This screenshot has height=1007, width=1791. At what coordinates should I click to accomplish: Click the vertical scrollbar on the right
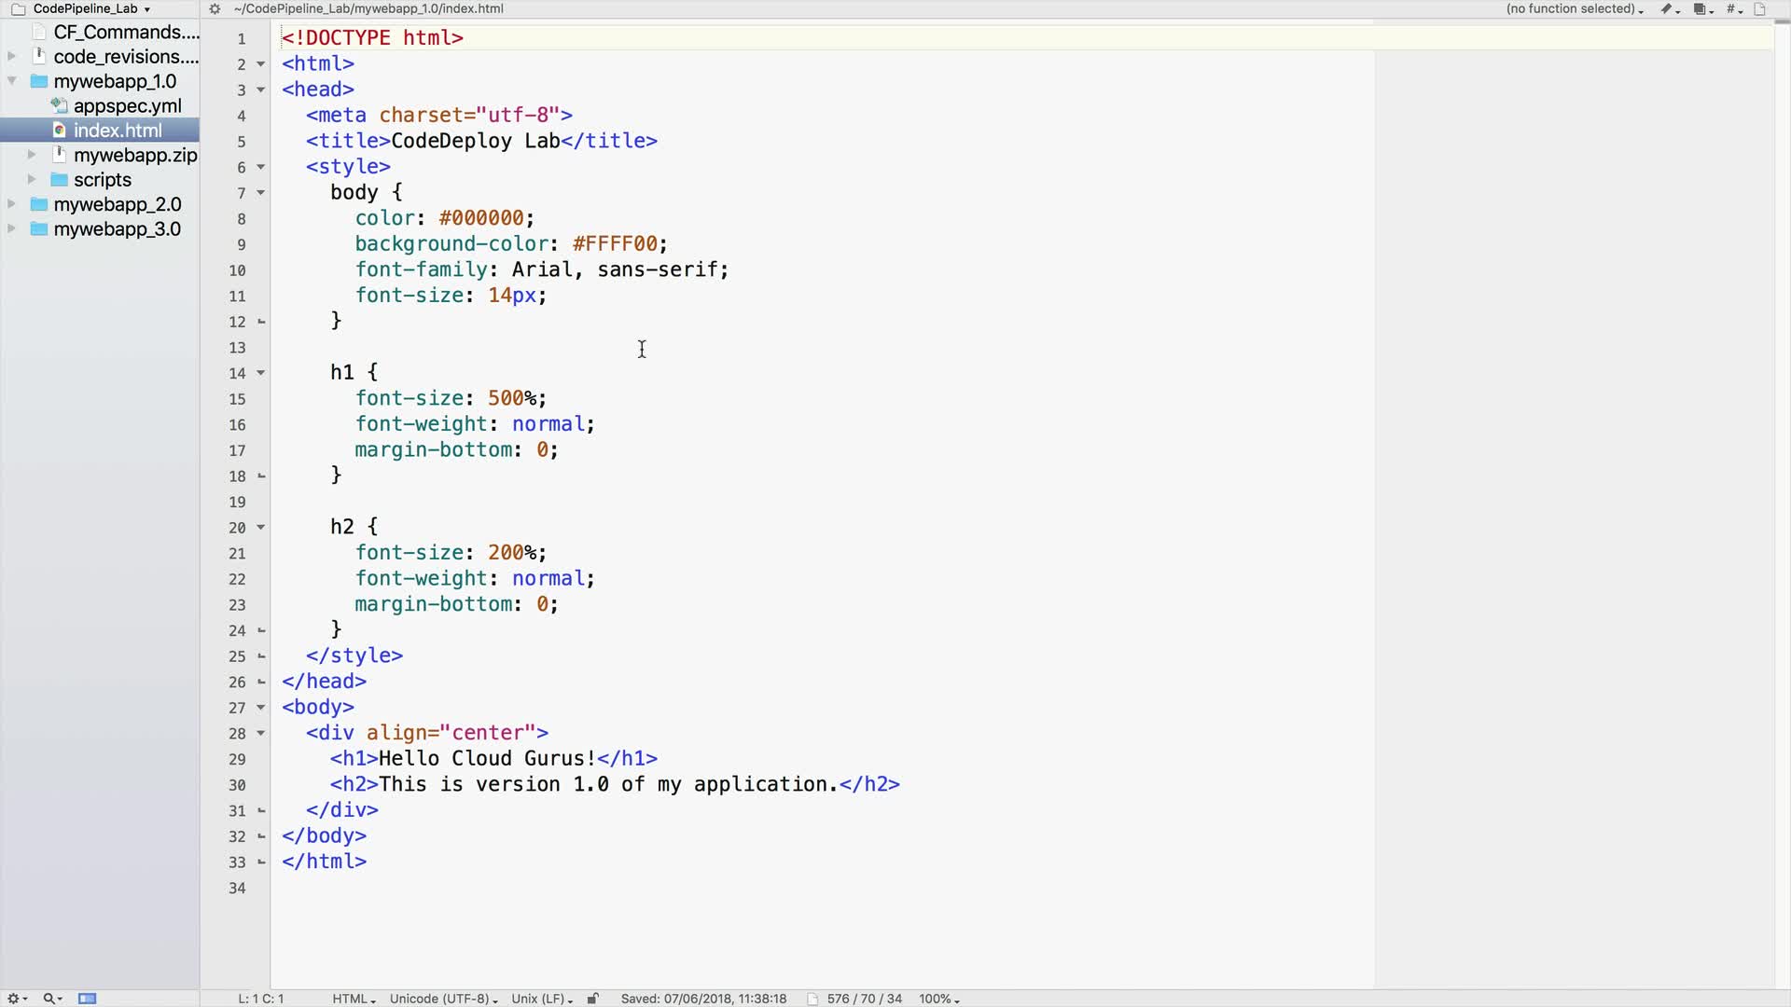click(1782, 504)
